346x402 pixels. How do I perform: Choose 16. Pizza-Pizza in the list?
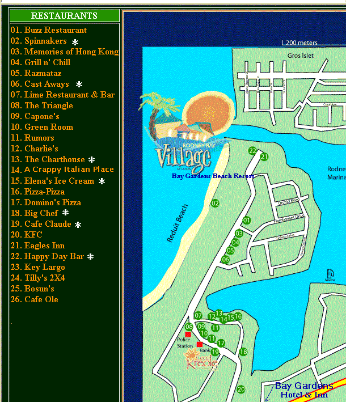click(x=37, y=192)
